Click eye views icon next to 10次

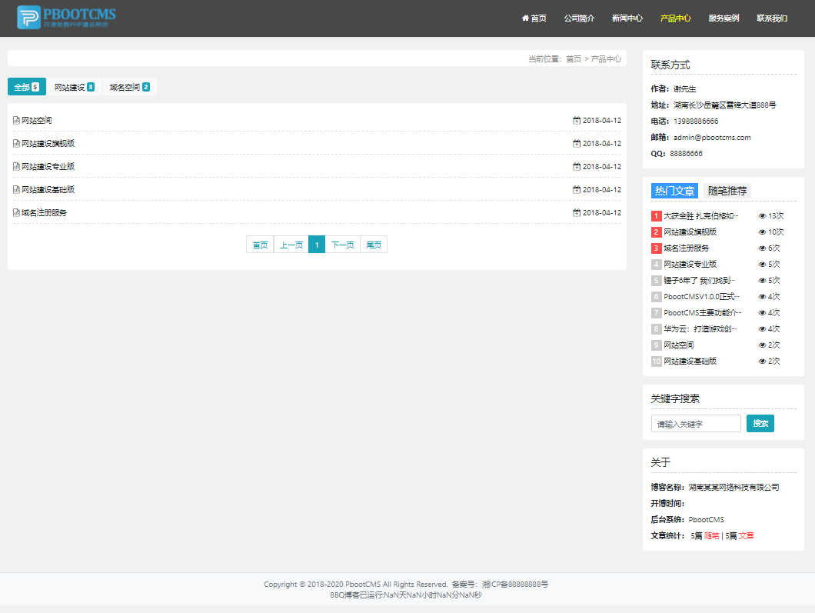pos(762,232)
